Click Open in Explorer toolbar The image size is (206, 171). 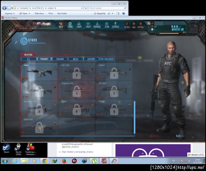pyautogui.click(x=23, y=13)
